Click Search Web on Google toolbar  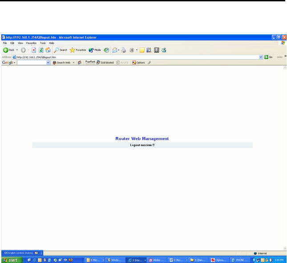(61, 63)
